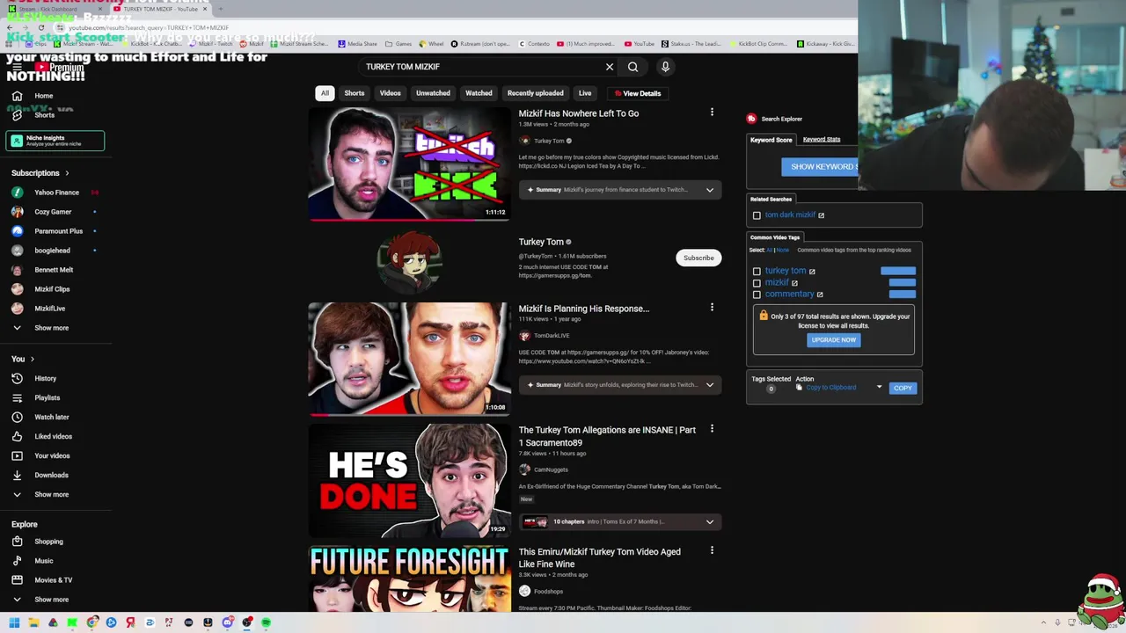Click the COPY button
1126x633 pixels.
click(903, 388)
